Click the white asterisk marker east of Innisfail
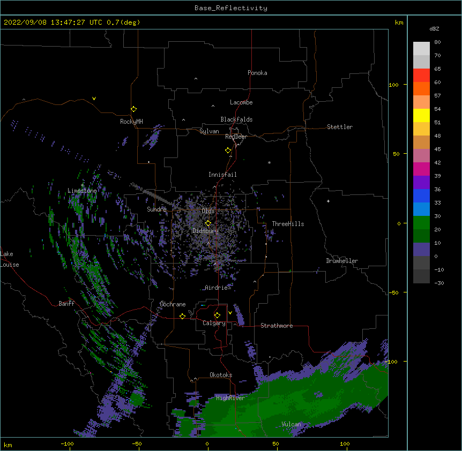The image size is (462, 451). pos(269,162)
